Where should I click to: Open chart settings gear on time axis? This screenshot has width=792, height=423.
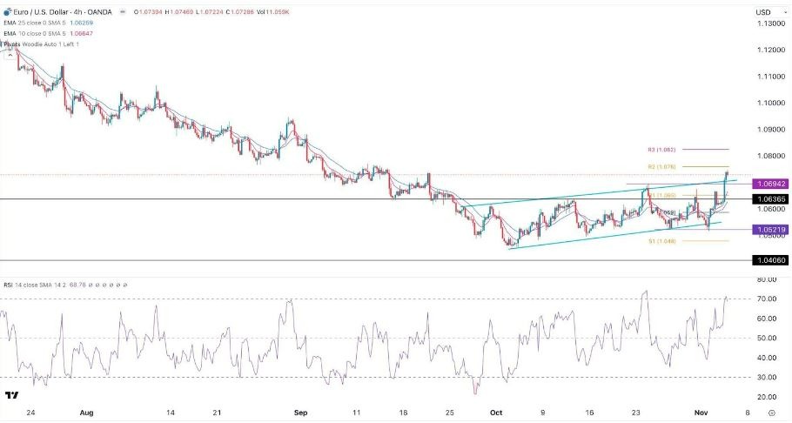coord(771,413)
